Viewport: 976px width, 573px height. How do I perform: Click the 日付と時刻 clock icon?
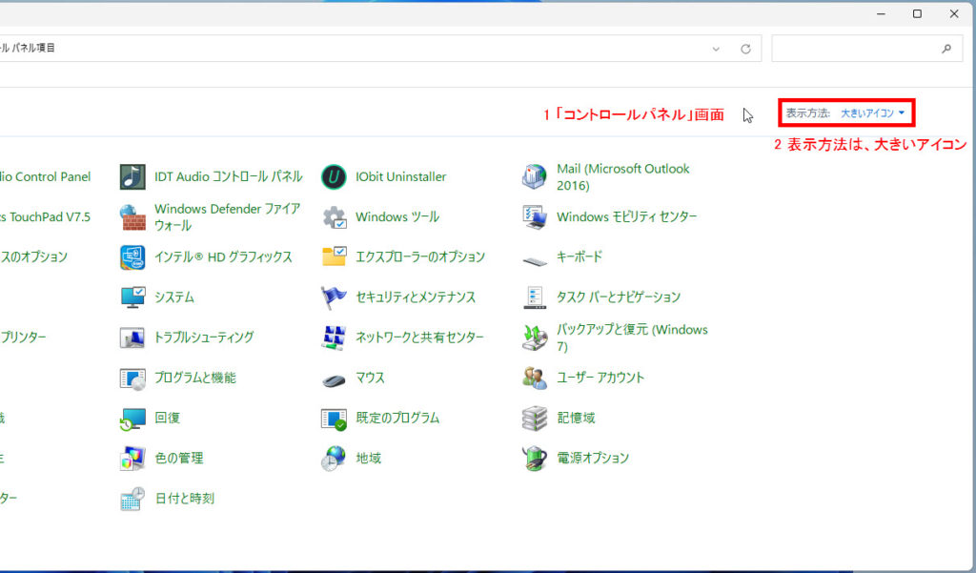132,499
